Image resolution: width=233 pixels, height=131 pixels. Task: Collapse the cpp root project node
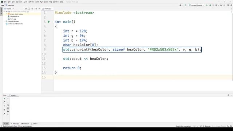click(4, 11)
